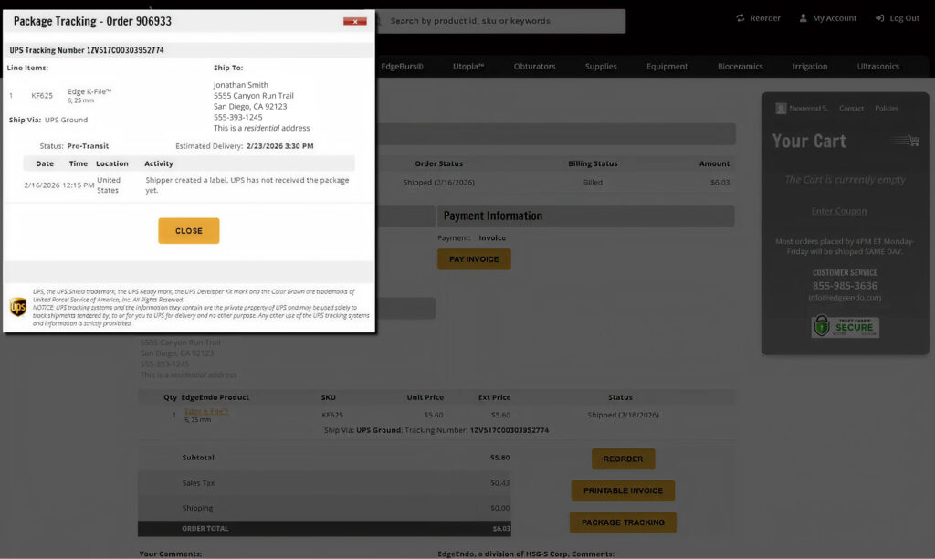This screenshot has width=935, height=559.
Task: Log out via the exit arrow icon
Action: pyautogui.click(x=877, y=17)
